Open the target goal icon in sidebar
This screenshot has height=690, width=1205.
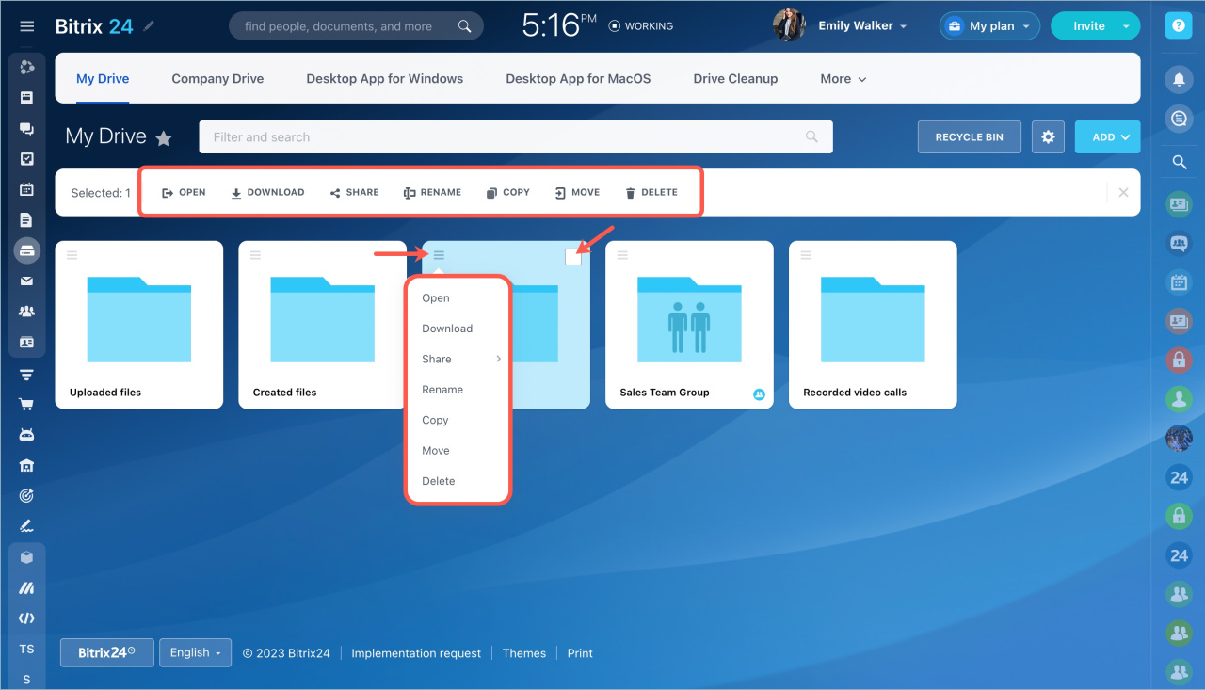(26, 495)
